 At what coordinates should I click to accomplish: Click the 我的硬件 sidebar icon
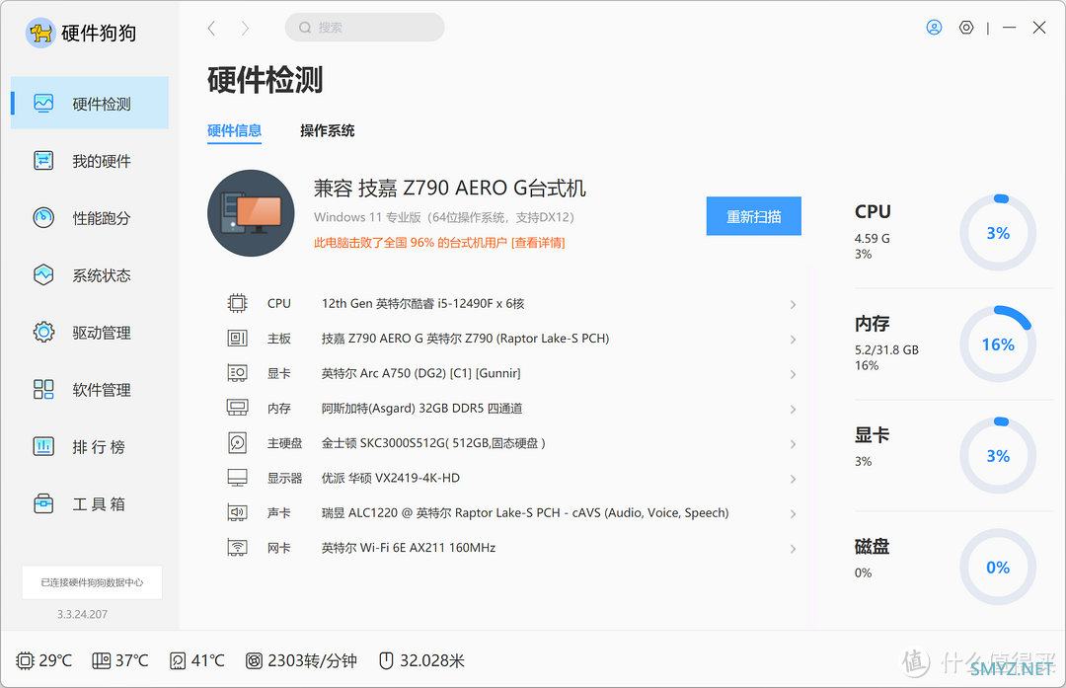[43, 161]
